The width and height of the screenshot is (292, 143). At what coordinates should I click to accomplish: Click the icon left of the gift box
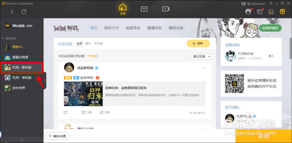tap(271, 12)
